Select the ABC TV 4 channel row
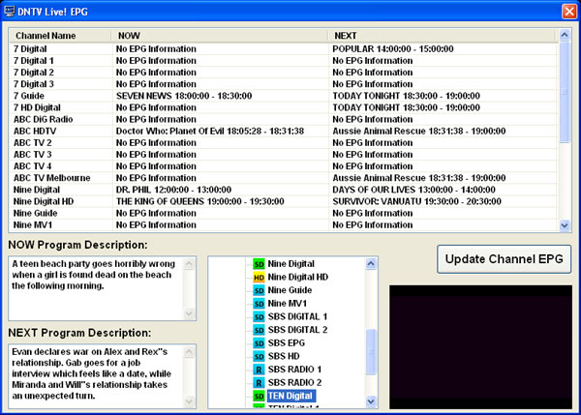Screen dimensions: 581x415 [284, 166]
